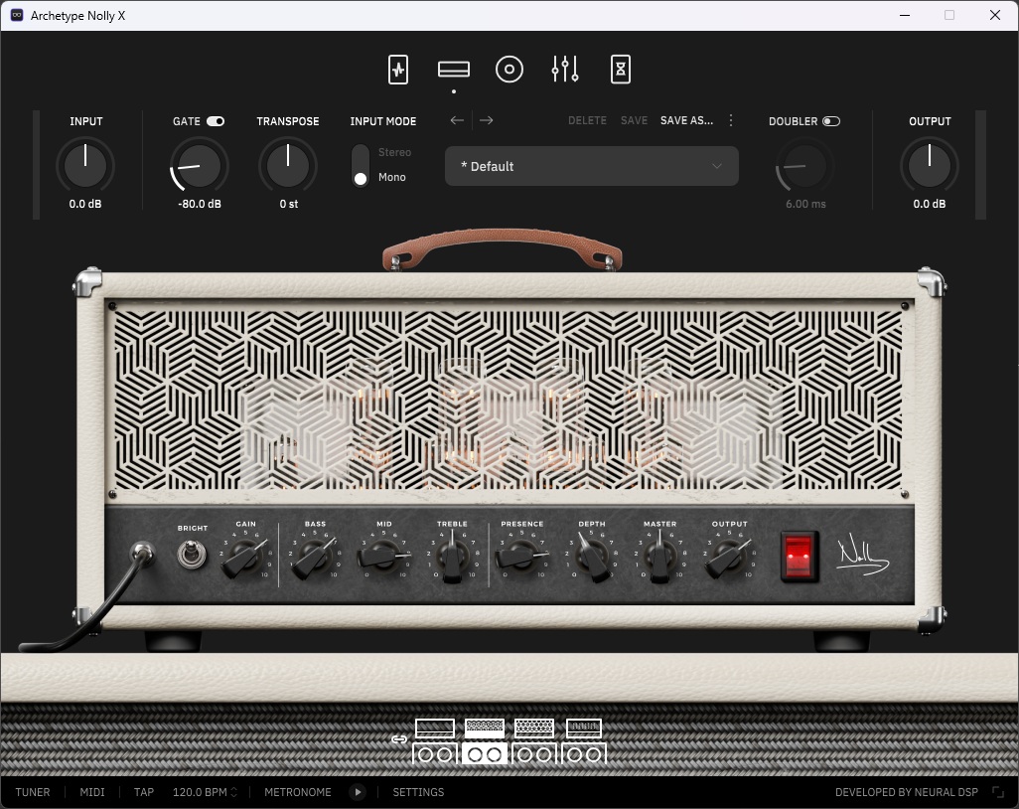Enable the DOUBLER switch

tap(831, 121)
